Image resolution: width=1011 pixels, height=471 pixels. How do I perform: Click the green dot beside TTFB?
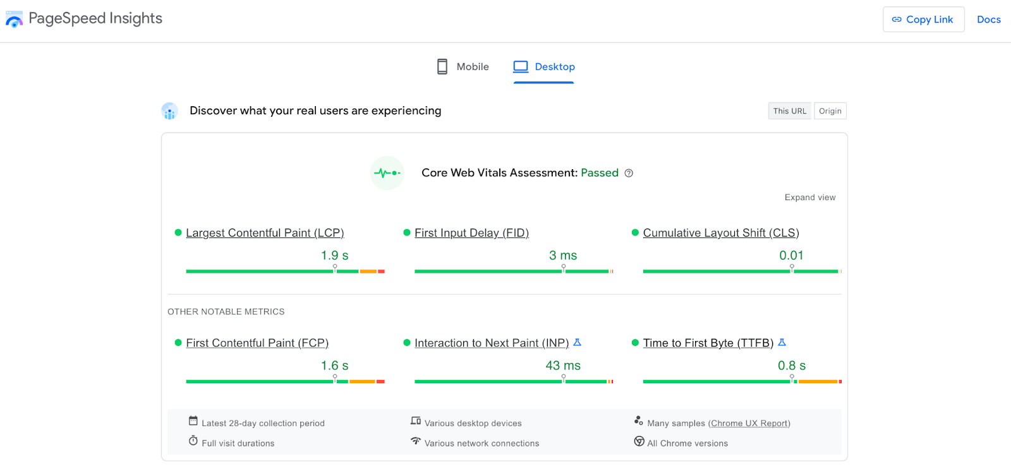click(x=636, y=343)
